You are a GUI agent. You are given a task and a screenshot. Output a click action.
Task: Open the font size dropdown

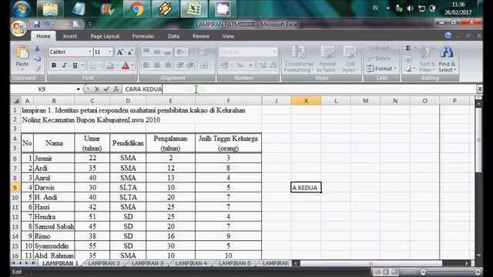click(x=109, y=52)
